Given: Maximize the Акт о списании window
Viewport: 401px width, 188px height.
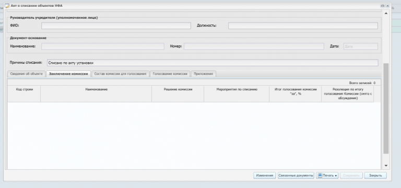Looking at the screenshot, I should pos(383,5).
